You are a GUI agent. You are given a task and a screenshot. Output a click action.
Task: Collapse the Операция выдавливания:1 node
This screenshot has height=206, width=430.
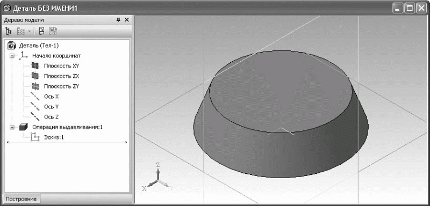(x=12, y=127)
